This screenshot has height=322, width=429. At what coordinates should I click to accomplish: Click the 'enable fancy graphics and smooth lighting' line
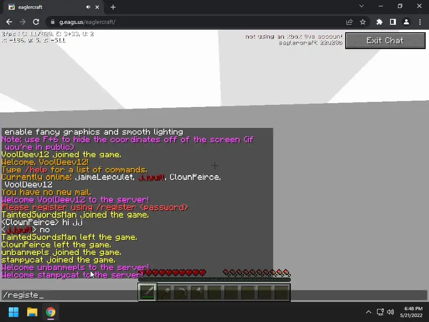tap(94, 132)
